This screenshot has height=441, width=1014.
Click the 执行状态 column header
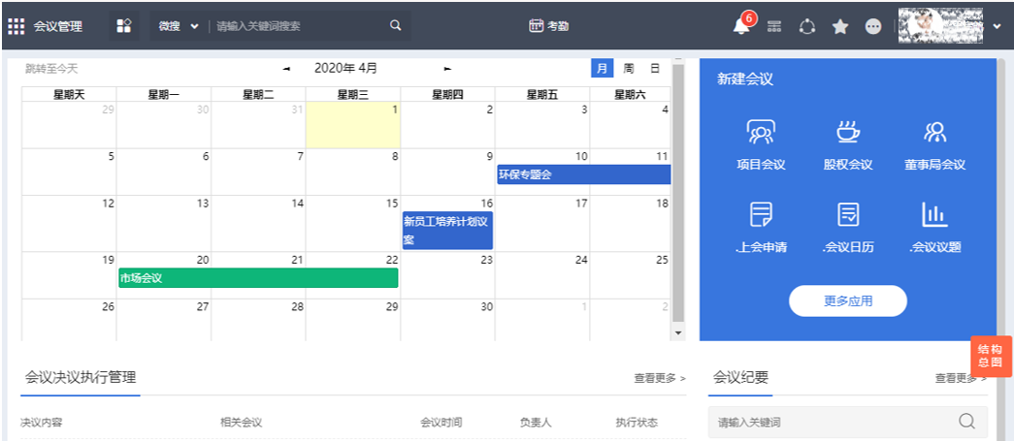637,423
